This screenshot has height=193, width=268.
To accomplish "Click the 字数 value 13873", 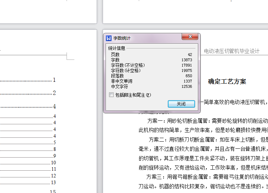I will [x=187, y=60].
